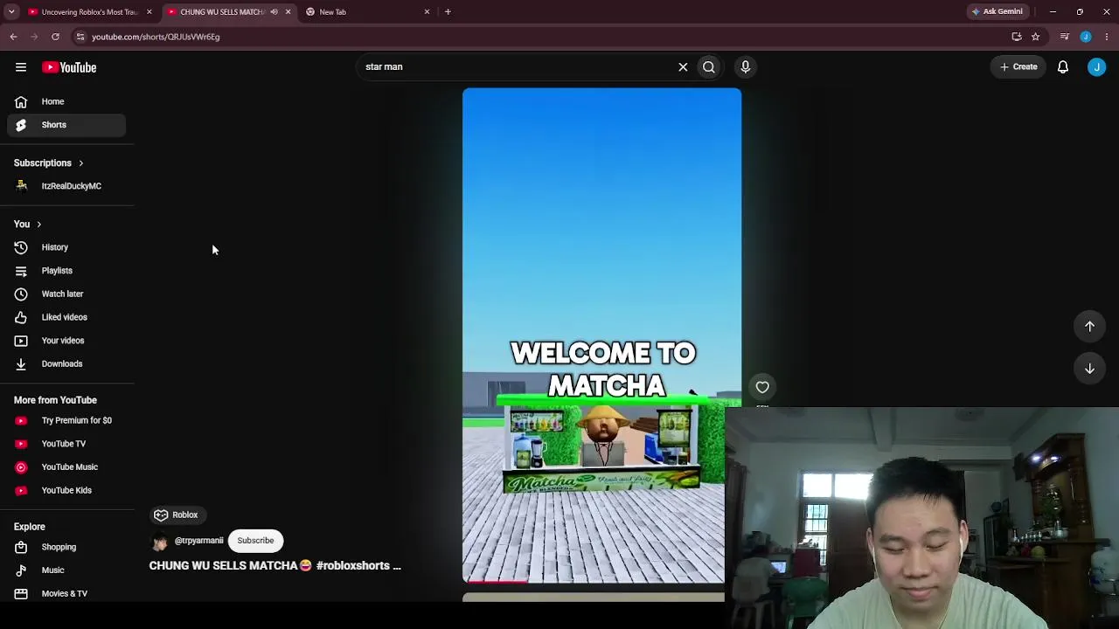Open notifications bell
The width and height of the screenshot is (1119, 629).
tap(1063, 66)
